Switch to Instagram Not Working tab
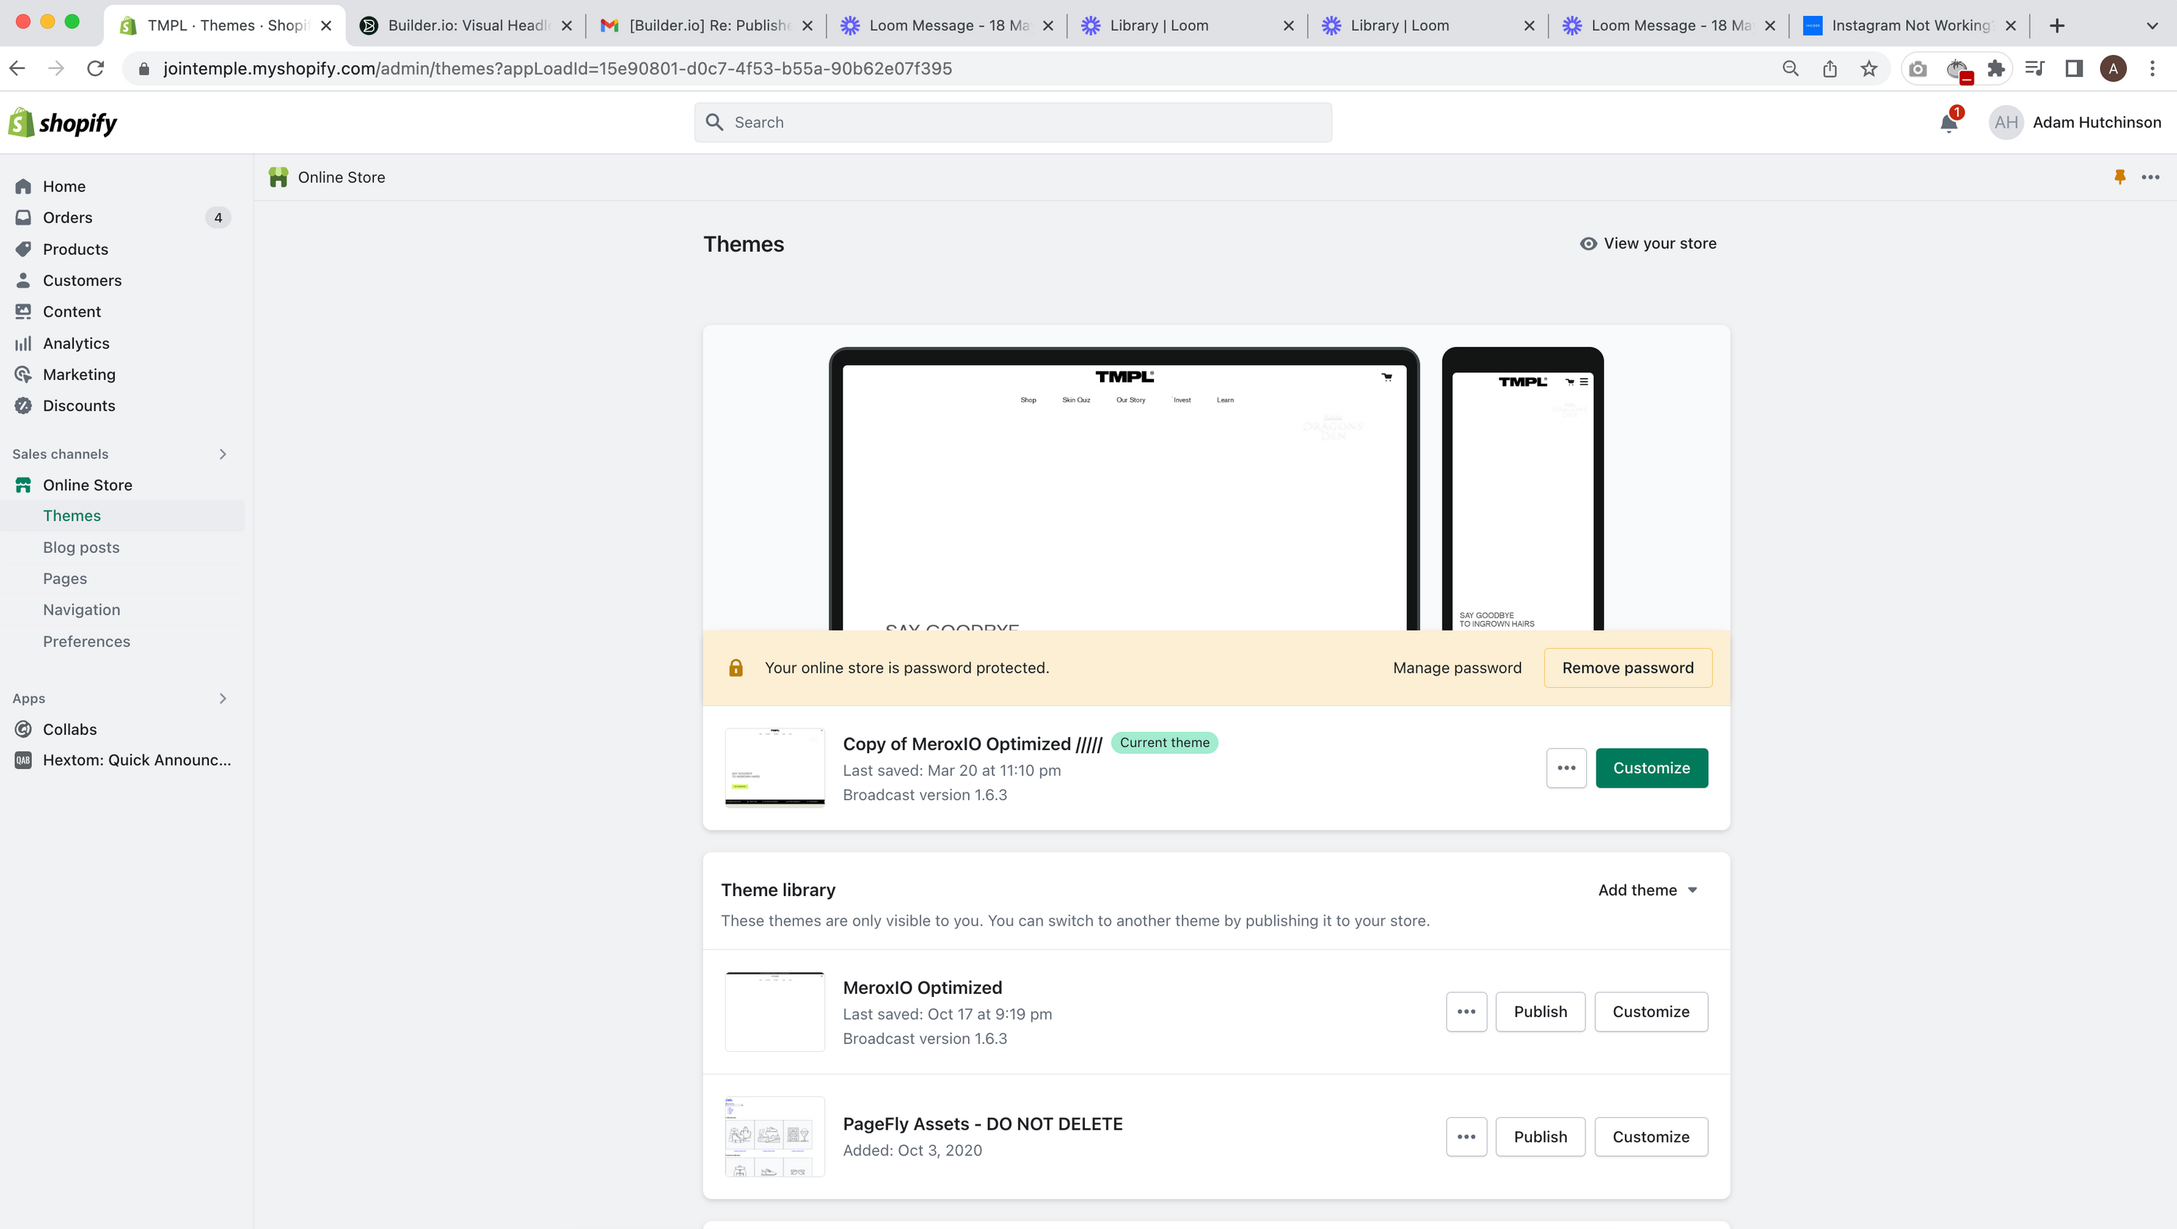The width and height of the screenshot is (2177, 1229). pyautogui.click(x=1909, y=25)
